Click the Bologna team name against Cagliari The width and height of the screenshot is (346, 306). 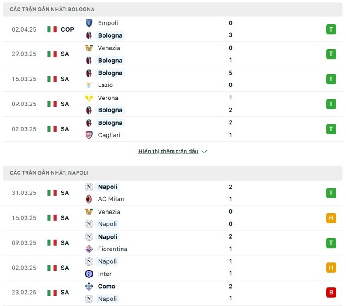[x=110, y=123]
